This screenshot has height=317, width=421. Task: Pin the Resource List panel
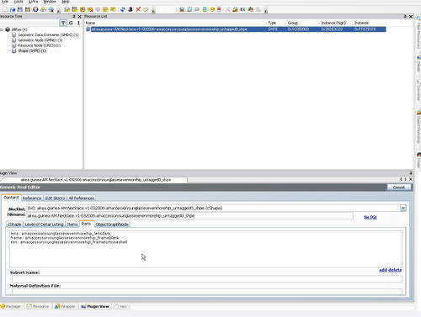tap(405, 17)
